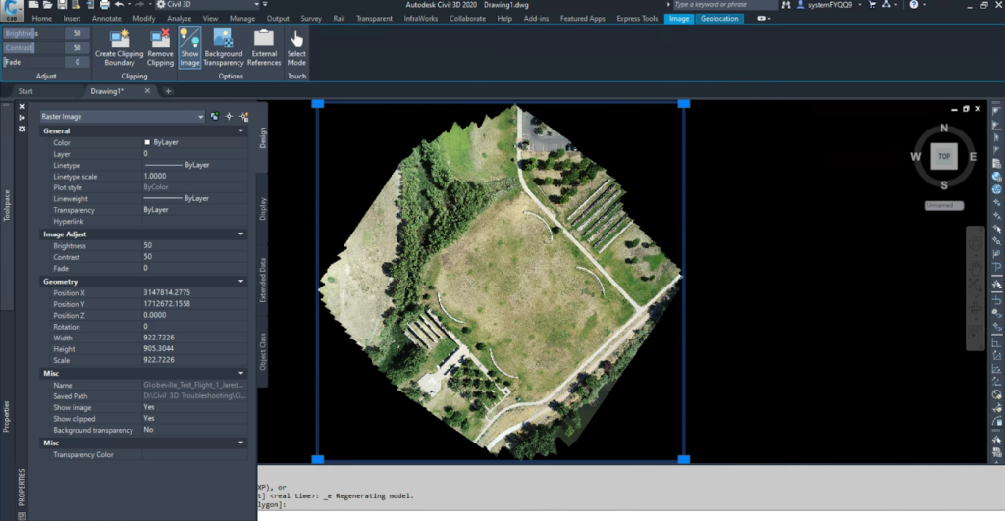Image resolution: width=1005 pixels, height=521 pixels.
Task: Click the Quick Select icon in Properties
Action: (241, 116)
